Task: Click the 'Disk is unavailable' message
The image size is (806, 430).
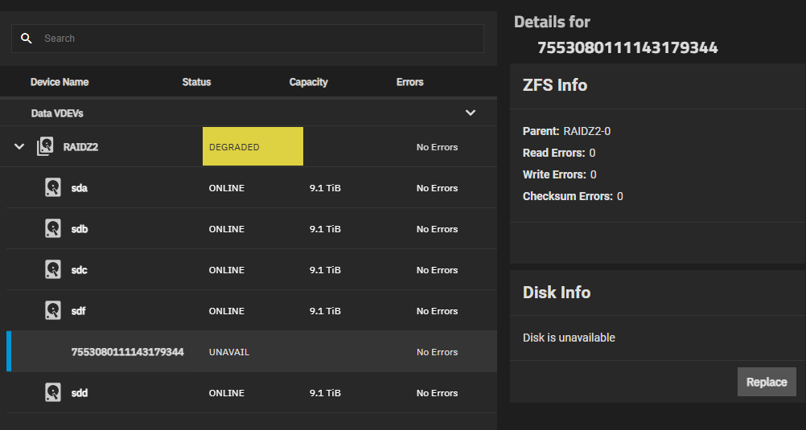Action: pyautogui.click(x=569, y=338)
